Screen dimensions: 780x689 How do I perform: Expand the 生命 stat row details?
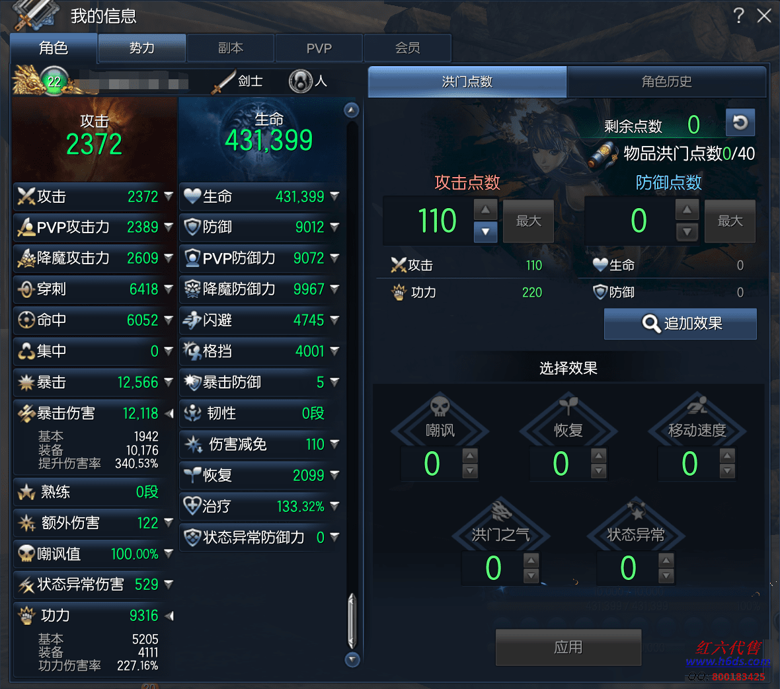(x=334, y=196)
